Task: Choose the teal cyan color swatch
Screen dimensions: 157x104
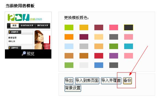Action: (x=129, y=46)
